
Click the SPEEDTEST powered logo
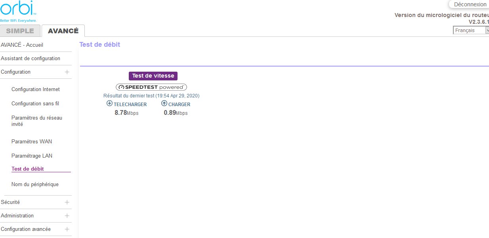click(x=151, y=87)
